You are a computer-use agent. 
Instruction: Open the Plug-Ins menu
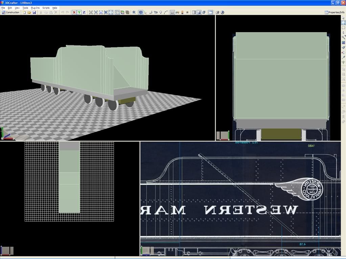point(35,8)
